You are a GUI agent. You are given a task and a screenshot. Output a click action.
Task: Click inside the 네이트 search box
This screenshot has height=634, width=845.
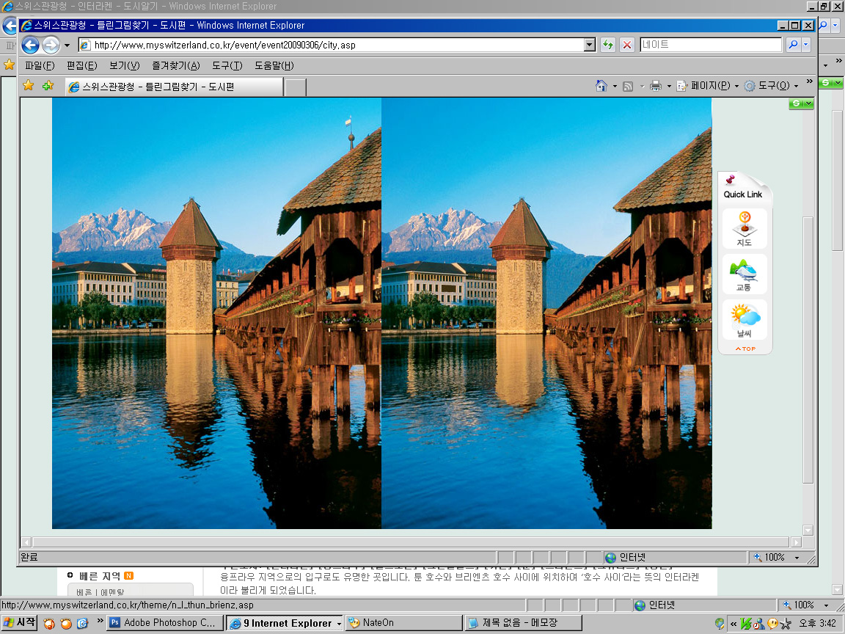pos(710,45)
